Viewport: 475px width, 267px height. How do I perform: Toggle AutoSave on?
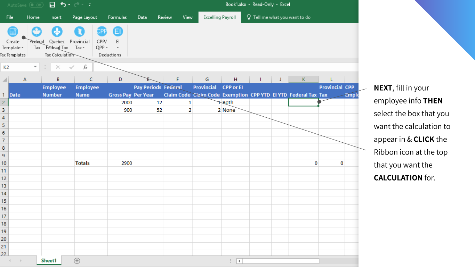[36, 5]
